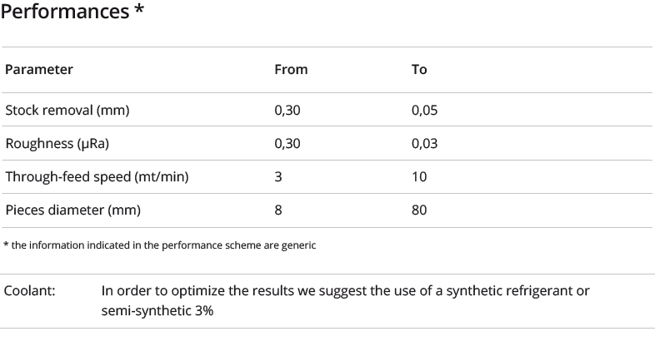
Task: Click Stock removal From value 0,30
Action: pos(287,110)
